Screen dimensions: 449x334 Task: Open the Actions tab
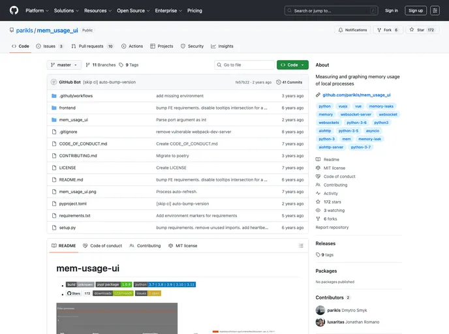coord(132,46)
